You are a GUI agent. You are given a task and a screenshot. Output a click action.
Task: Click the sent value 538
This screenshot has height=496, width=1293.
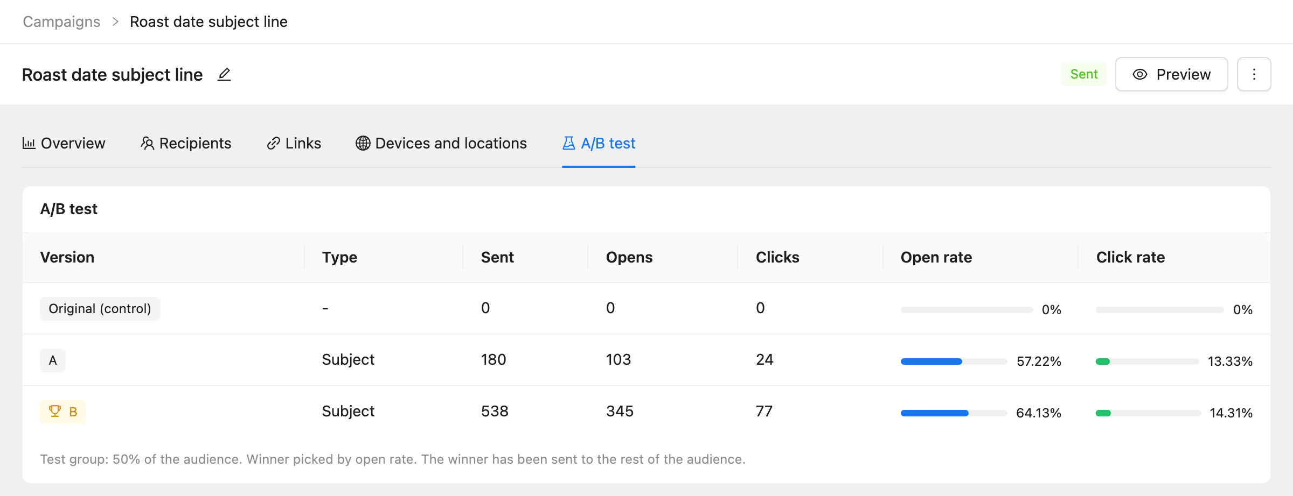495,411
